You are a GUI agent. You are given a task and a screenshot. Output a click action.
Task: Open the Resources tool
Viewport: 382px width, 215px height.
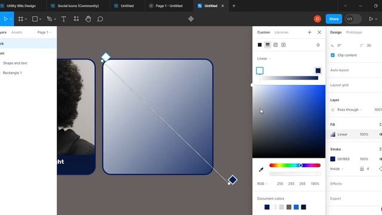pyautogui.click(x=76, y=19)
